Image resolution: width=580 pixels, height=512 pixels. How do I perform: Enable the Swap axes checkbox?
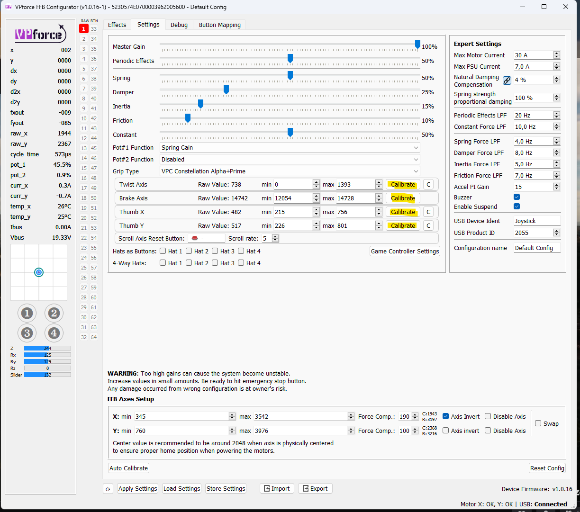click(x=538, y=423)
